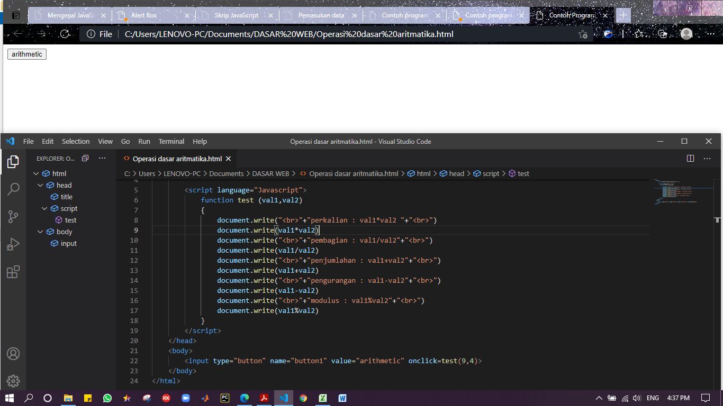Screen dimensions: 723x406
Task: Open VS Code Manage settings gear
Action: (x=13, y=381)
